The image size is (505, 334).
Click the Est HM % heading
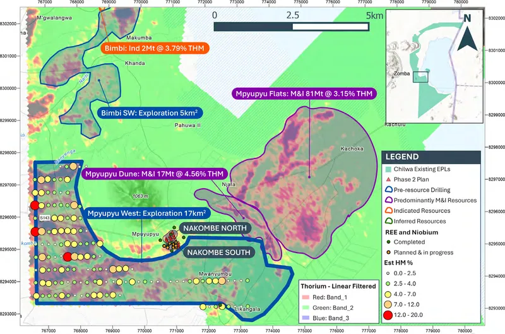tap(398, 263)
